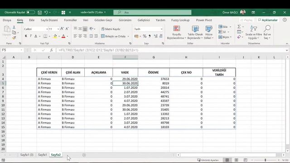Viewport: 290px width, 163px height.
Task: Toggle Italic T formatting
Action: [x=31, y=36]
